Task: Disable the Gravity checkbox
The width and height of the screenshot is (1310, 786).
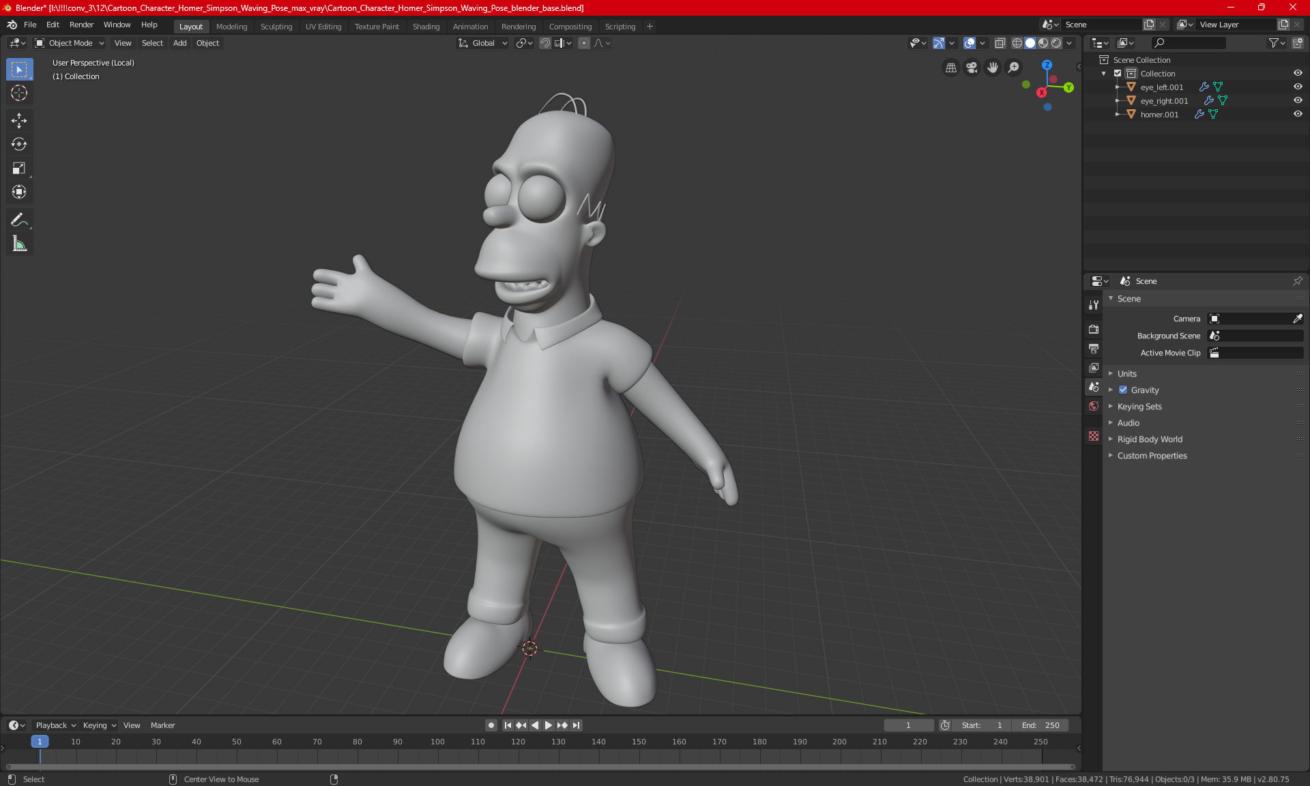Action: tap(1123, 390)
